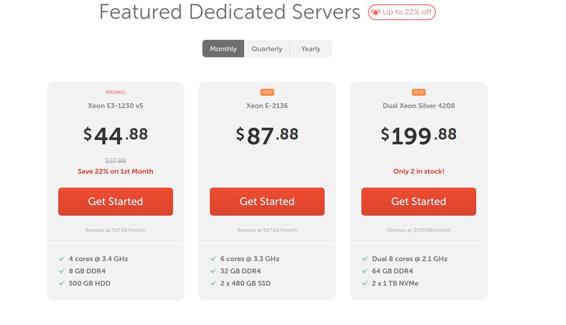
Task: Click Get Started for Xeon E-2136
Action: [x=267, y=201]
